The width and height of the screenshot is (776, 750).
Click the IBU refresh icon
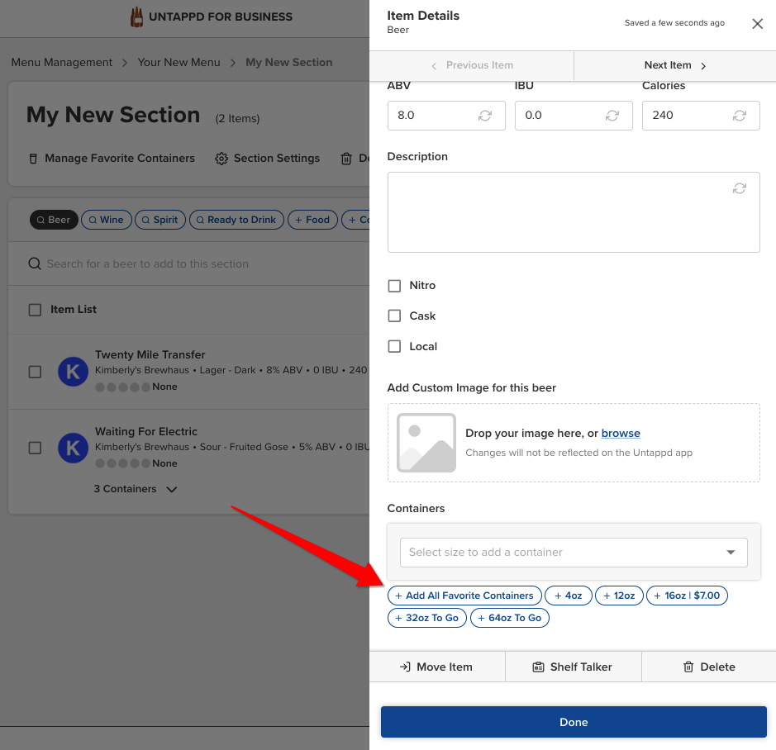tap(612, 116)
